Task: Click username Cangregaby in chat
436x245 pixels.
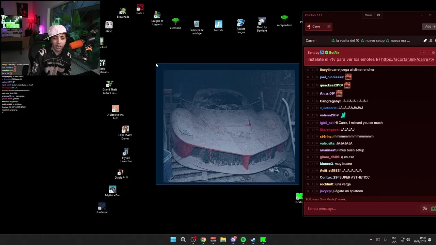Action: point(330,101)
